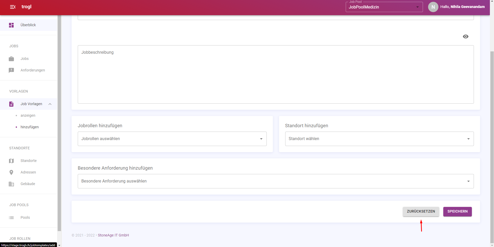Click the trogl logo text
Viewport: 494px width, 247px height.
coord(27,7)
